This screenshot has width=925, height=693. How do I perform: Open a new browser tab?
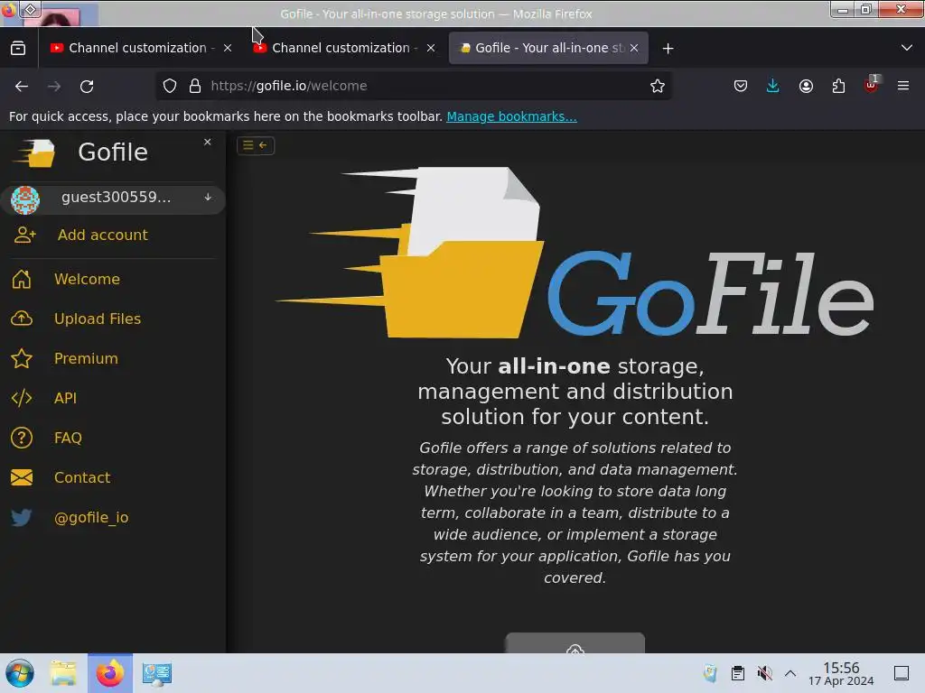[668, 49]
